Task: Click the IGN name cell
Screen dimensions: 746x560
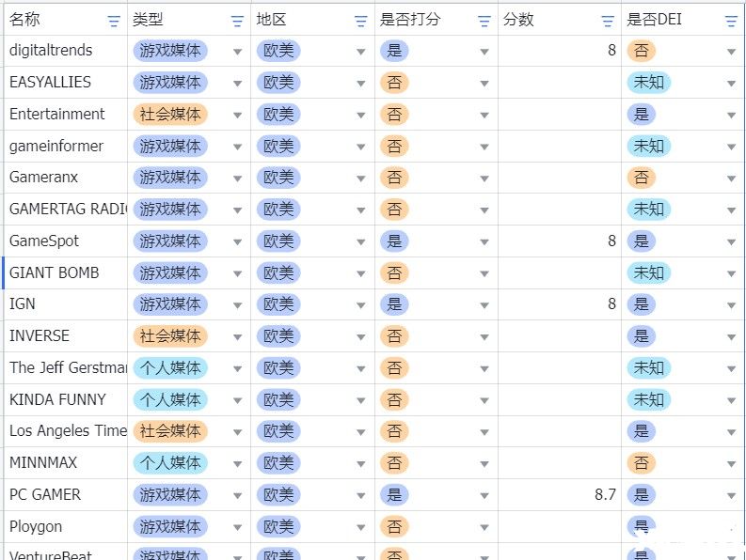Action: (66, 304)
